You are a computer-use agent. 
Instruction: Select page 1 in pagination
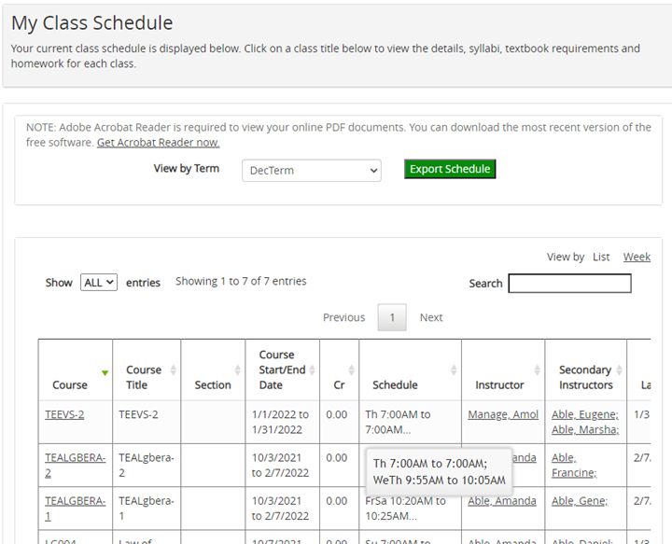click(392, 317)
